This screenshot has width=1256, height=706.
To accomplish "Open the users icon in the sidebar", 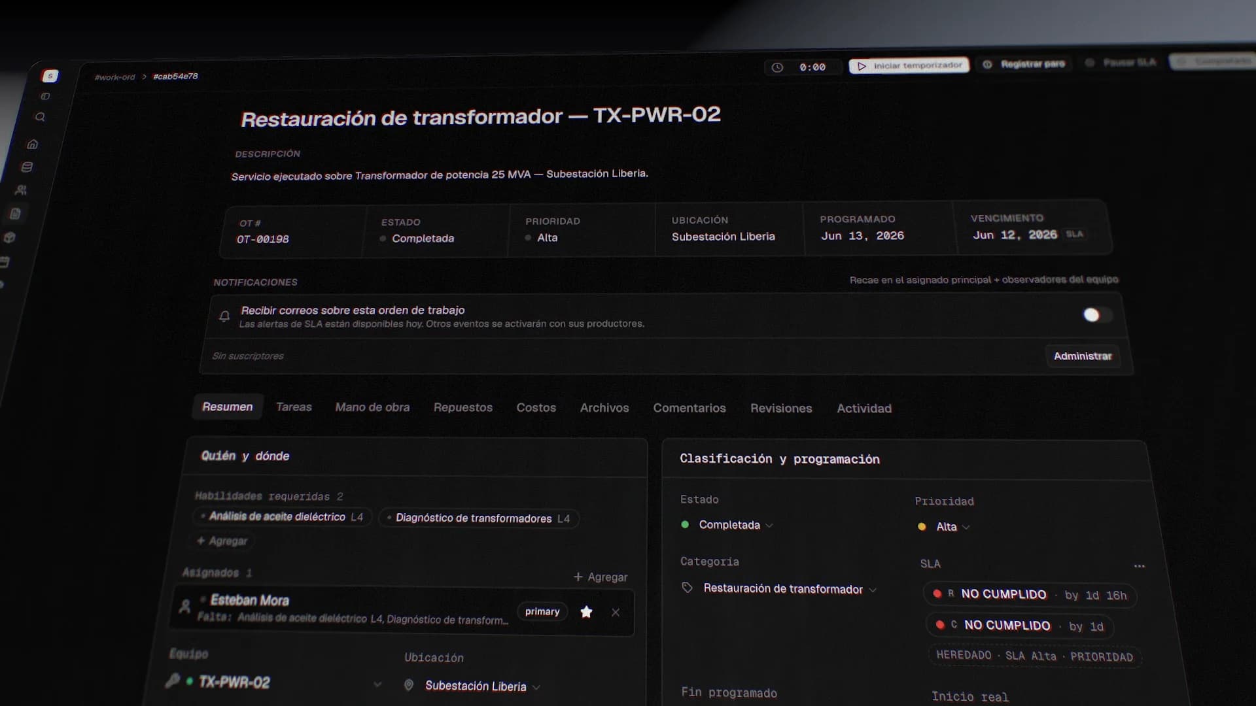I will coord(21,190).
